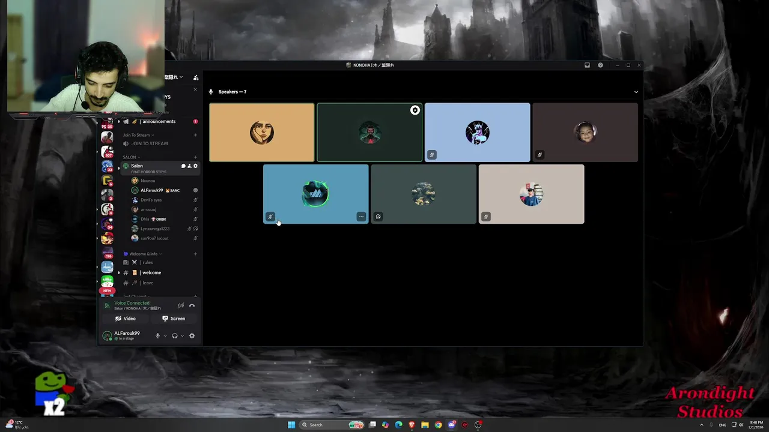
Task: Collapse the SALON category
Action: [x=131, y=157]
